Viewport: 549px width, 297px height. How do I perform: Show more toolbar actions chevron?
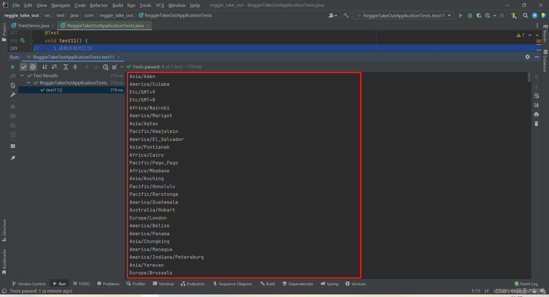click(x=122, y=67)
